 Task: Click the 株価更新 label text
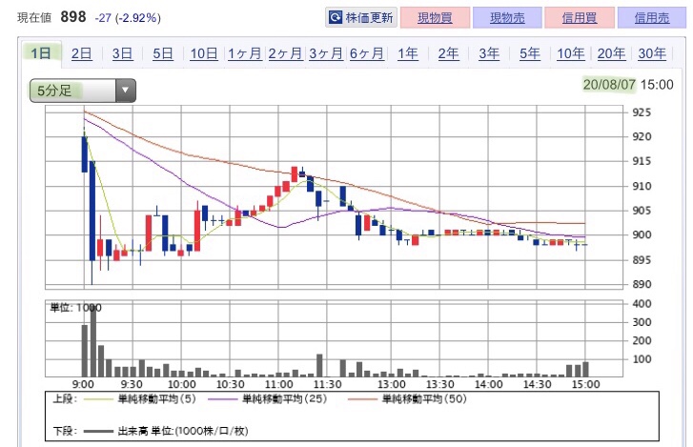[369, 18]
